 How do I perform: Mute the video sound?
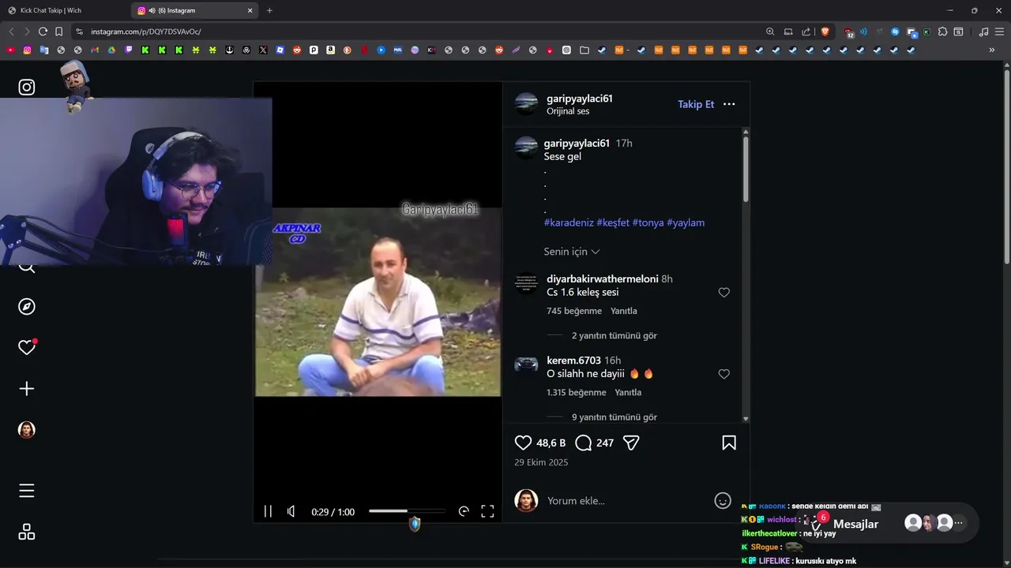(291, 511)
